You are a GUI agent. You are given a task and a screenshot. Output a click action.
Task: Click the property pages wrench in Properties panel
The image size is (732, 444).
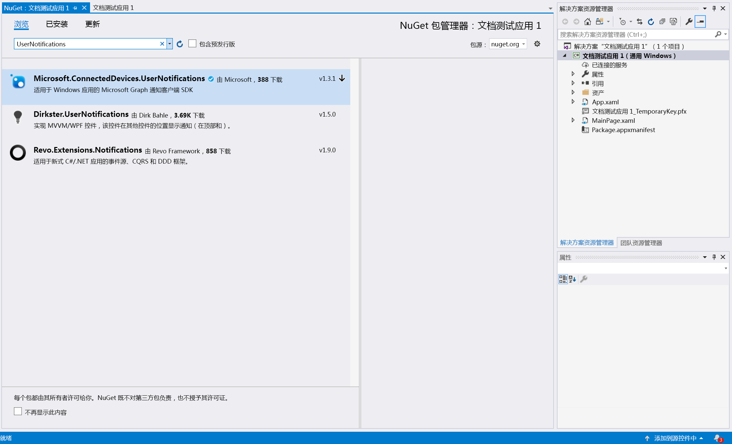pos(584,279)
